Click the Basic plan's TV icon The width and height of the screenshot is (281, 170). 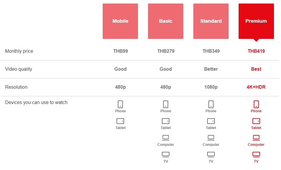(166, 154)
